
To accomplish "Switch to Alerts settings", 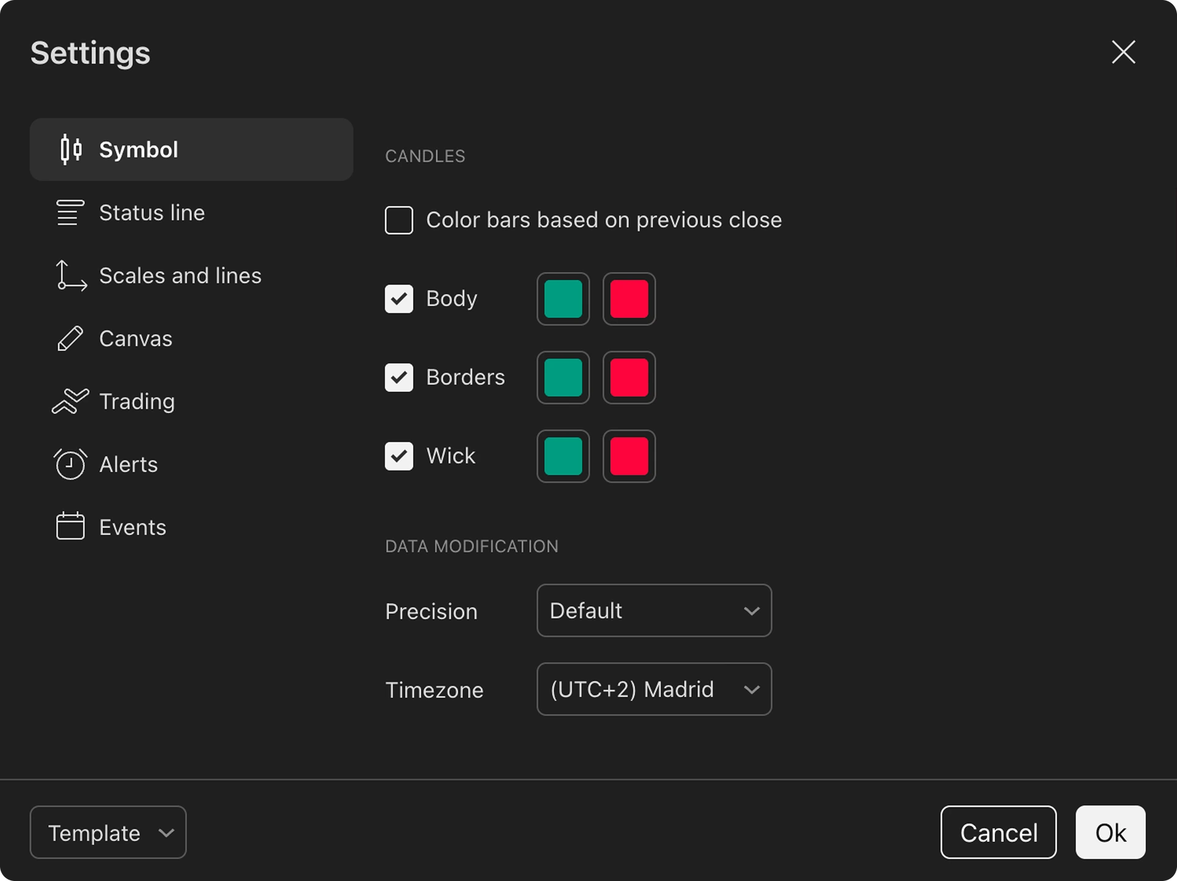I will [x=191, y=464].
